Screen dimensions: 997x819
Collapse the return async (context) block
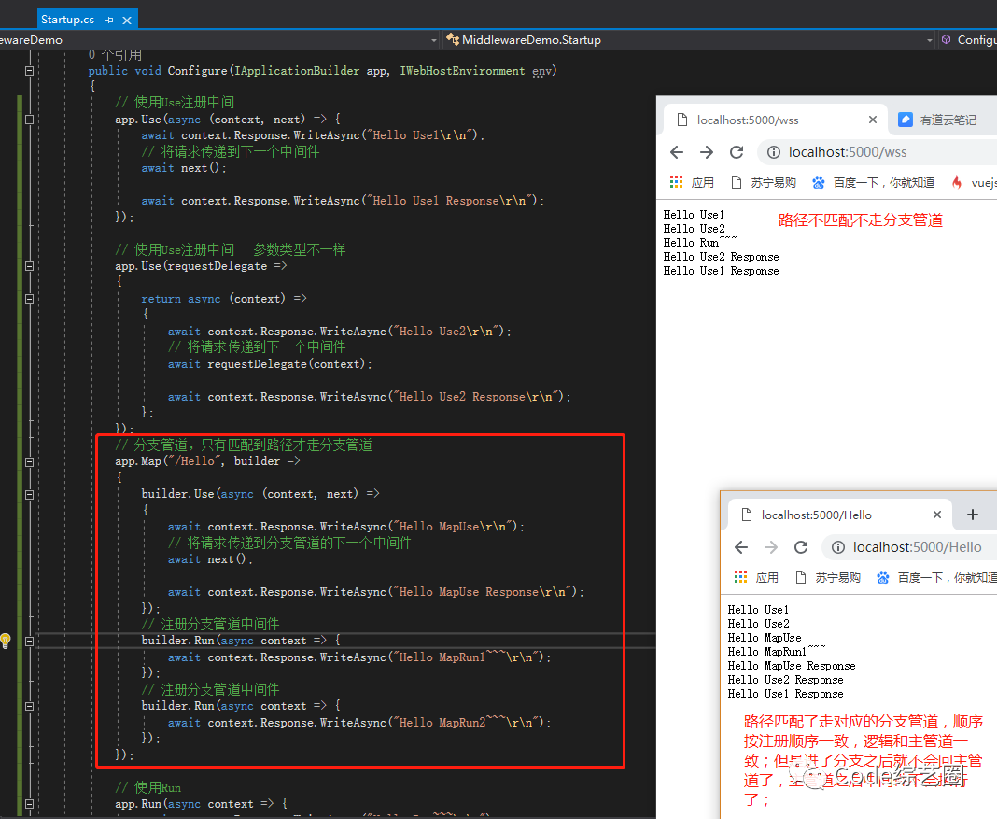point(29,299)
